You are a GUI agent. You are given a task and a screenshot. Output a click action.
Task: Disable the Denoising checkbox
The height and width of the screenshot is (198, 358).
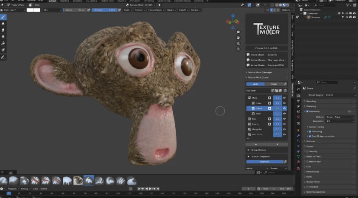pos(310,131)
